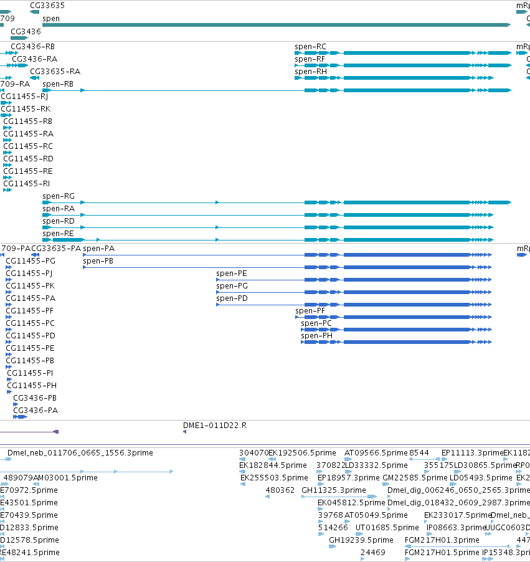Select CG11455-RD transcript label

click(28, 159)
